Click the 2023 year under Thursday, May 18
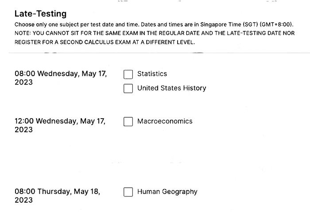Image resolution: width=310 pixels, height=212 pixels. pyautogui.click(x=23, y=200)
